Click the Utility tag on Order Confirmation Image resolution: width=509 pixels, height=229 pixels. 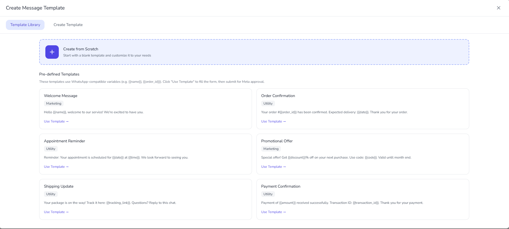(x=268, y=103)
